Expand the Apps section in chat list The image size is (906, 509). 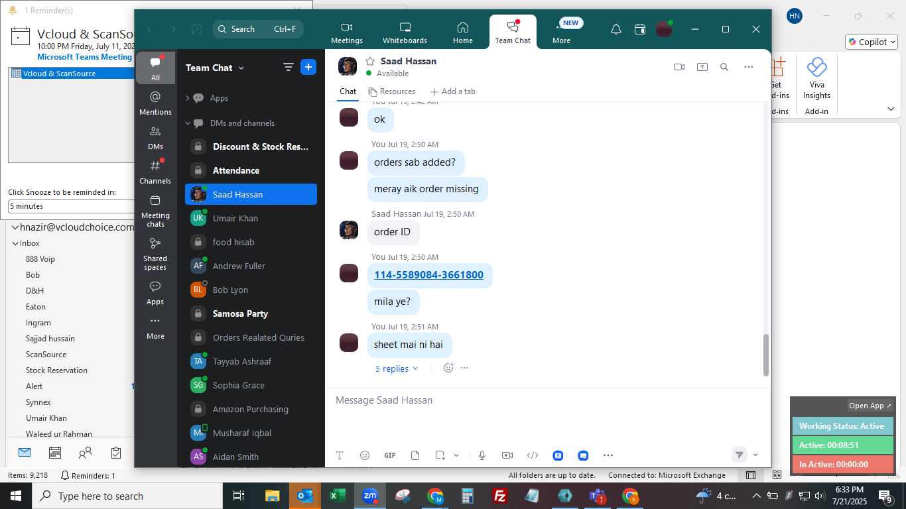(187, 98)
